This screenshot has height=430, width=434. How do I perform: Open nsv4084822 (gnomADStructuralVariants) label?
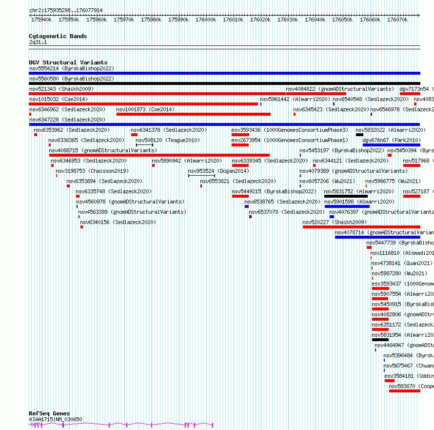[x=340, y=89]
